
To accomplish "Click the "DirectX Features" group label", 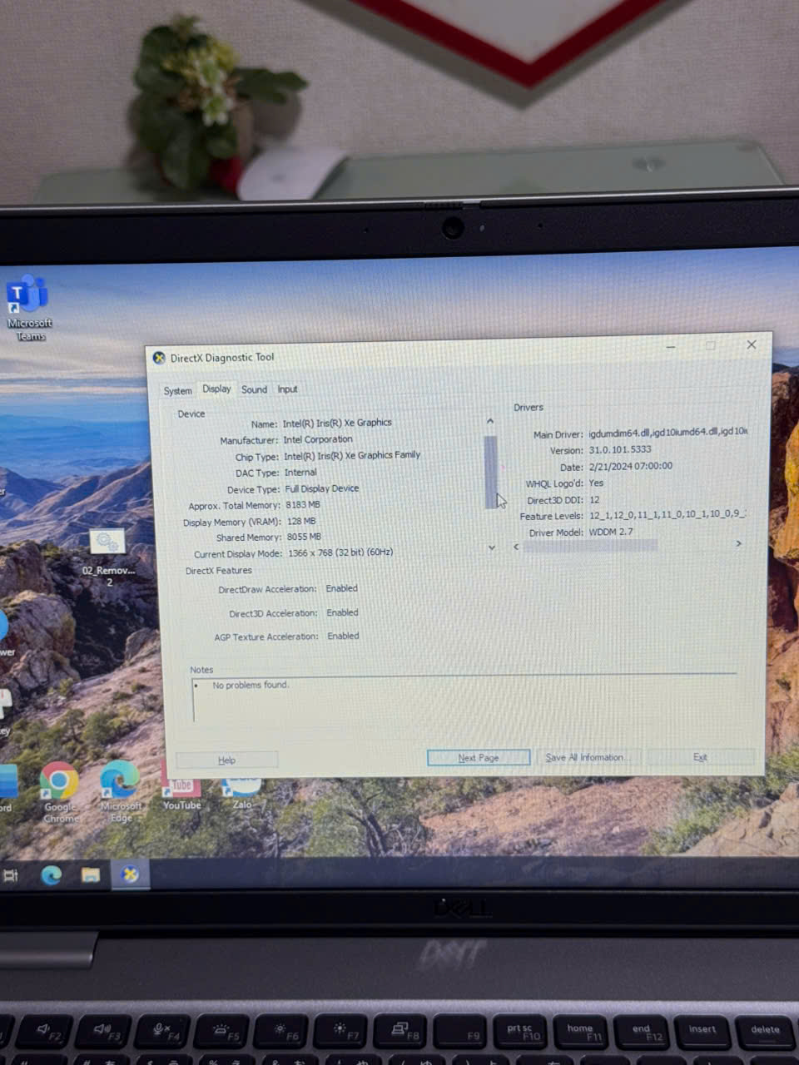I will click(x=219, y=571).
